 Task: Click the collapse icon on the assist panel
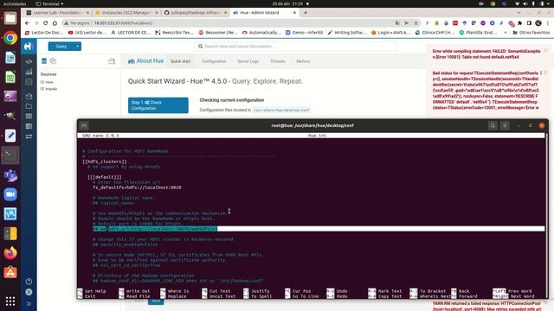pyautogui.click(x=112, y=61)
